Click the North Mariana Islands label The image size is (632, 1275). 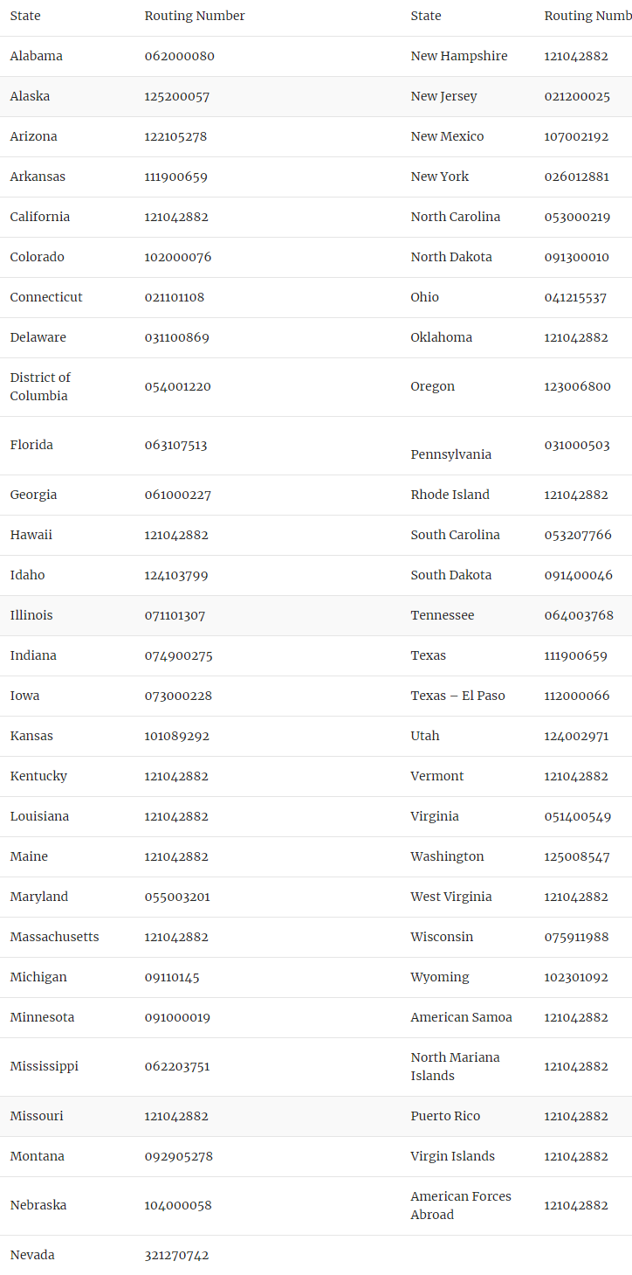[456, 1066]
